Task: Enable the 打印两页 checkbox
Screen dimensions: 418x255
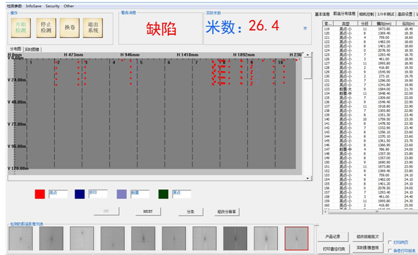Action: tap(390, 243)
